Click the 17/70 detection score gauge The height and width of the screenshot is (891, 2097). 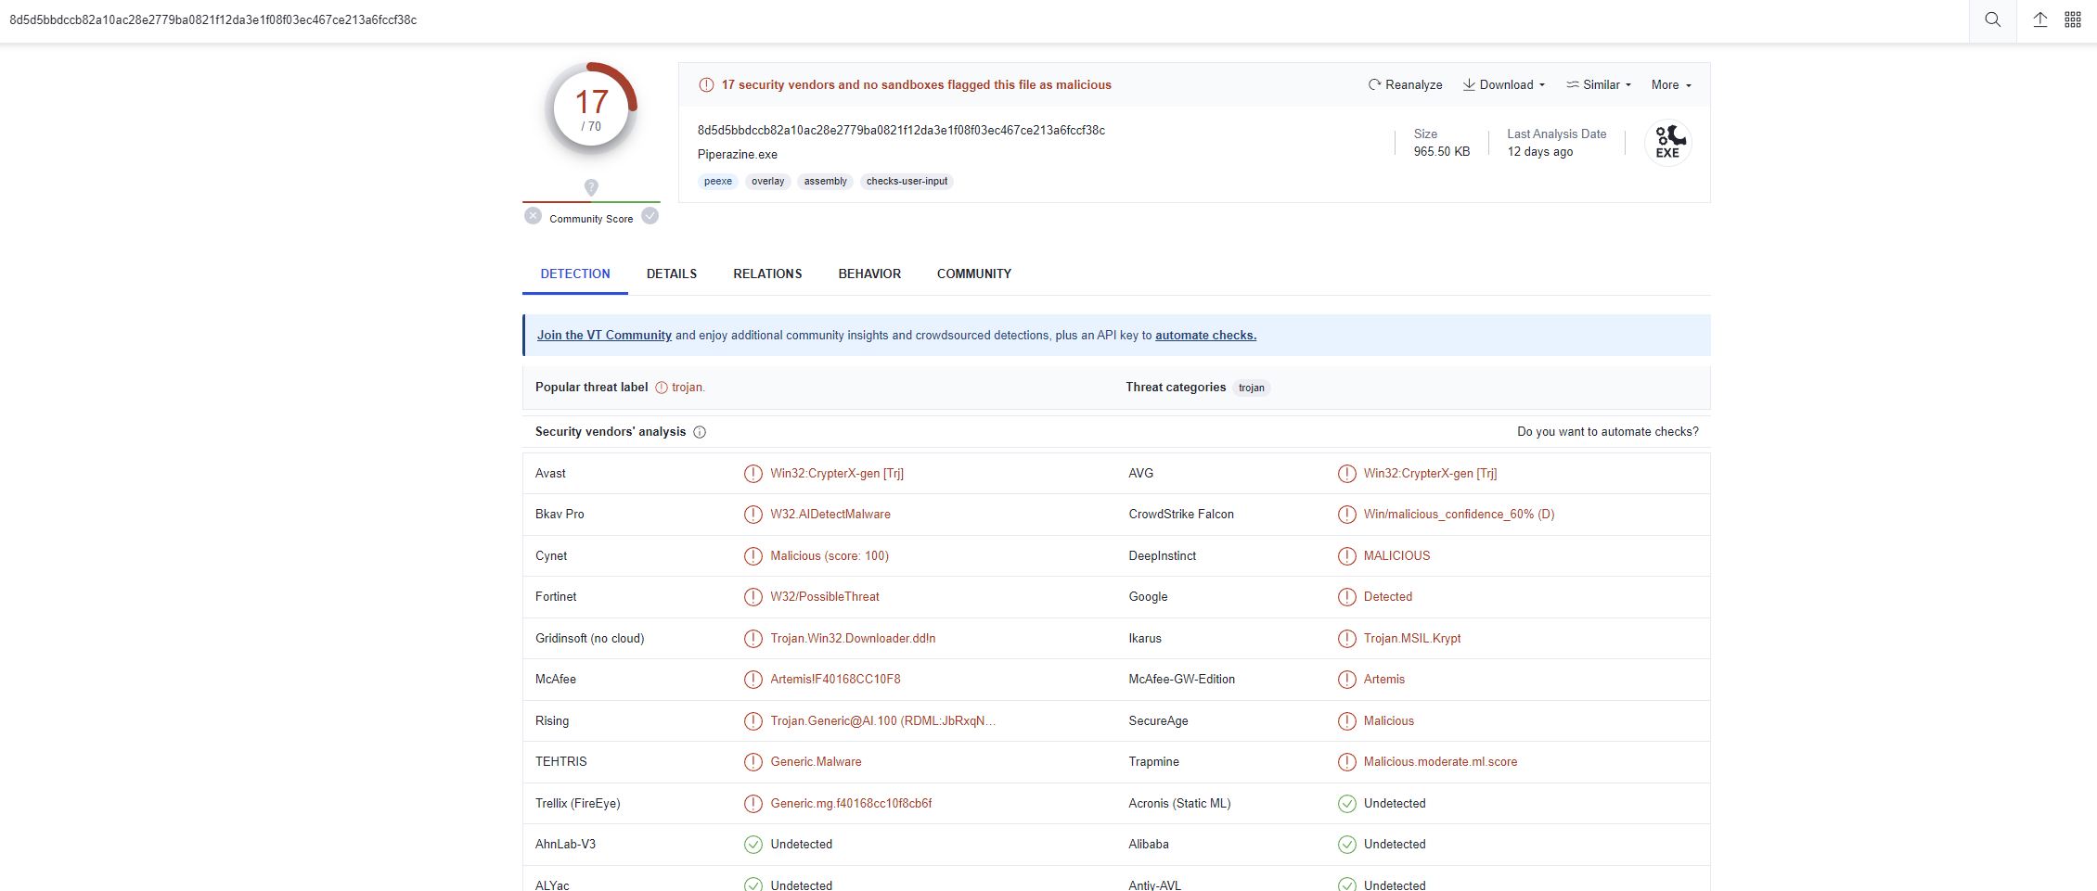[591, 109]
